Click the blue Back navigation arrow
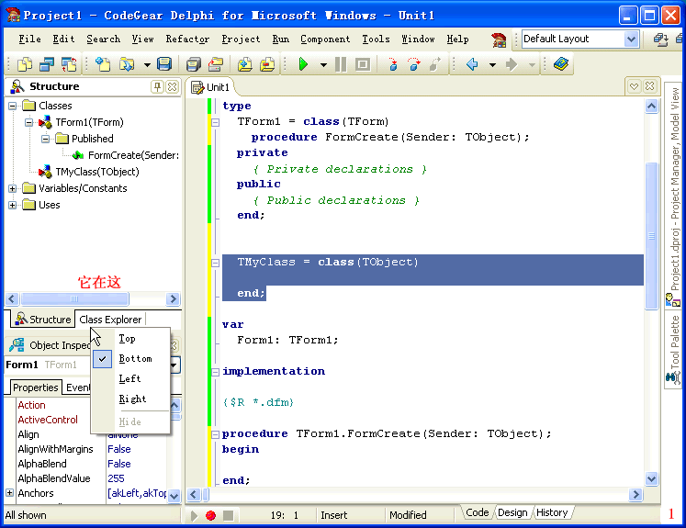The height and width of the screenshot is (528, 686). click(x=472, y=65)
